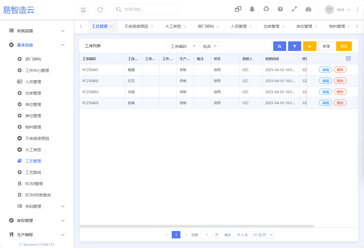Open the 包含 condition dropdown
364x248 pixels.
coord(210,46)
